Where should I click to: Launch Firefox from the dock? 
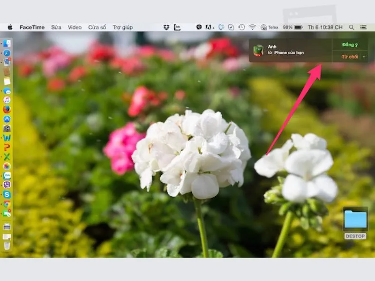coord(7,110)
